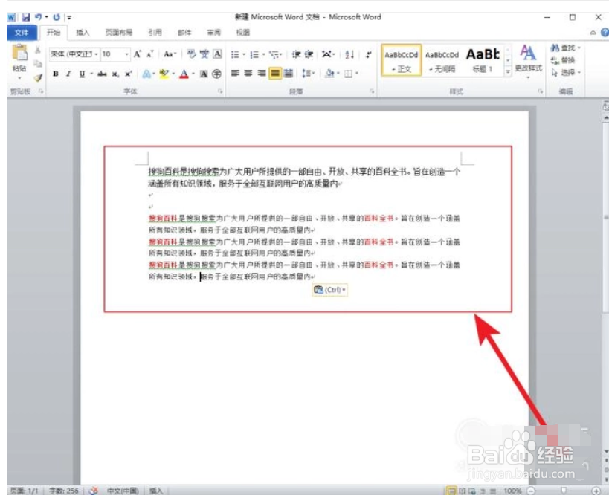This screenshot has height=495, width=609.
Task: Switch to the 引用 References tab
Action: 155,33
